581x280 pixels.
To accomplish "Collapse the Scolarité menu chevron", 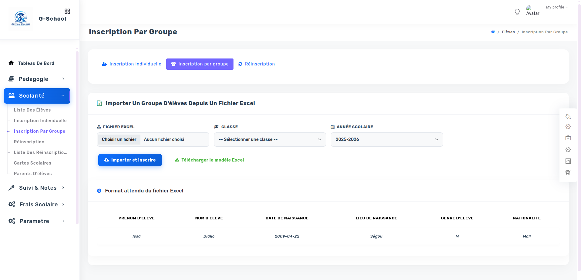I will pyautogui.click(x=63, y=96).
